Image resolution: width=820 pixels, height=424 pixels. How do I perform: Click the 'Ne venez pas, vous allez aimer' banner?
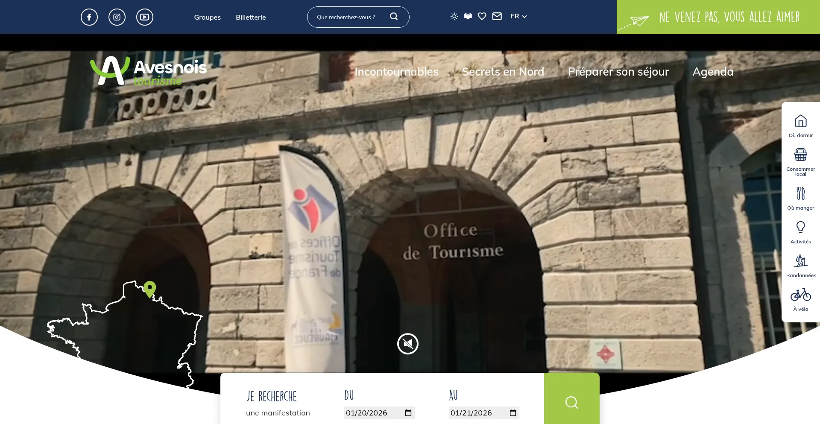pos(718,17)
